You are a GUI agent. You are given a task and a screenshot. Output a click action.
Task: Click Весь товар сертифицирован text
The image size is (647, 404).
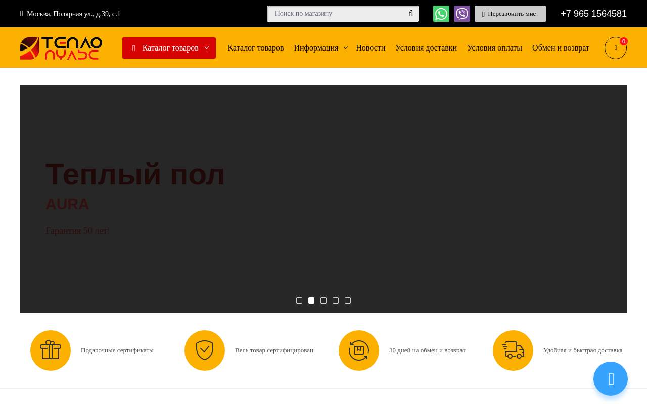[x=274, y=350]
